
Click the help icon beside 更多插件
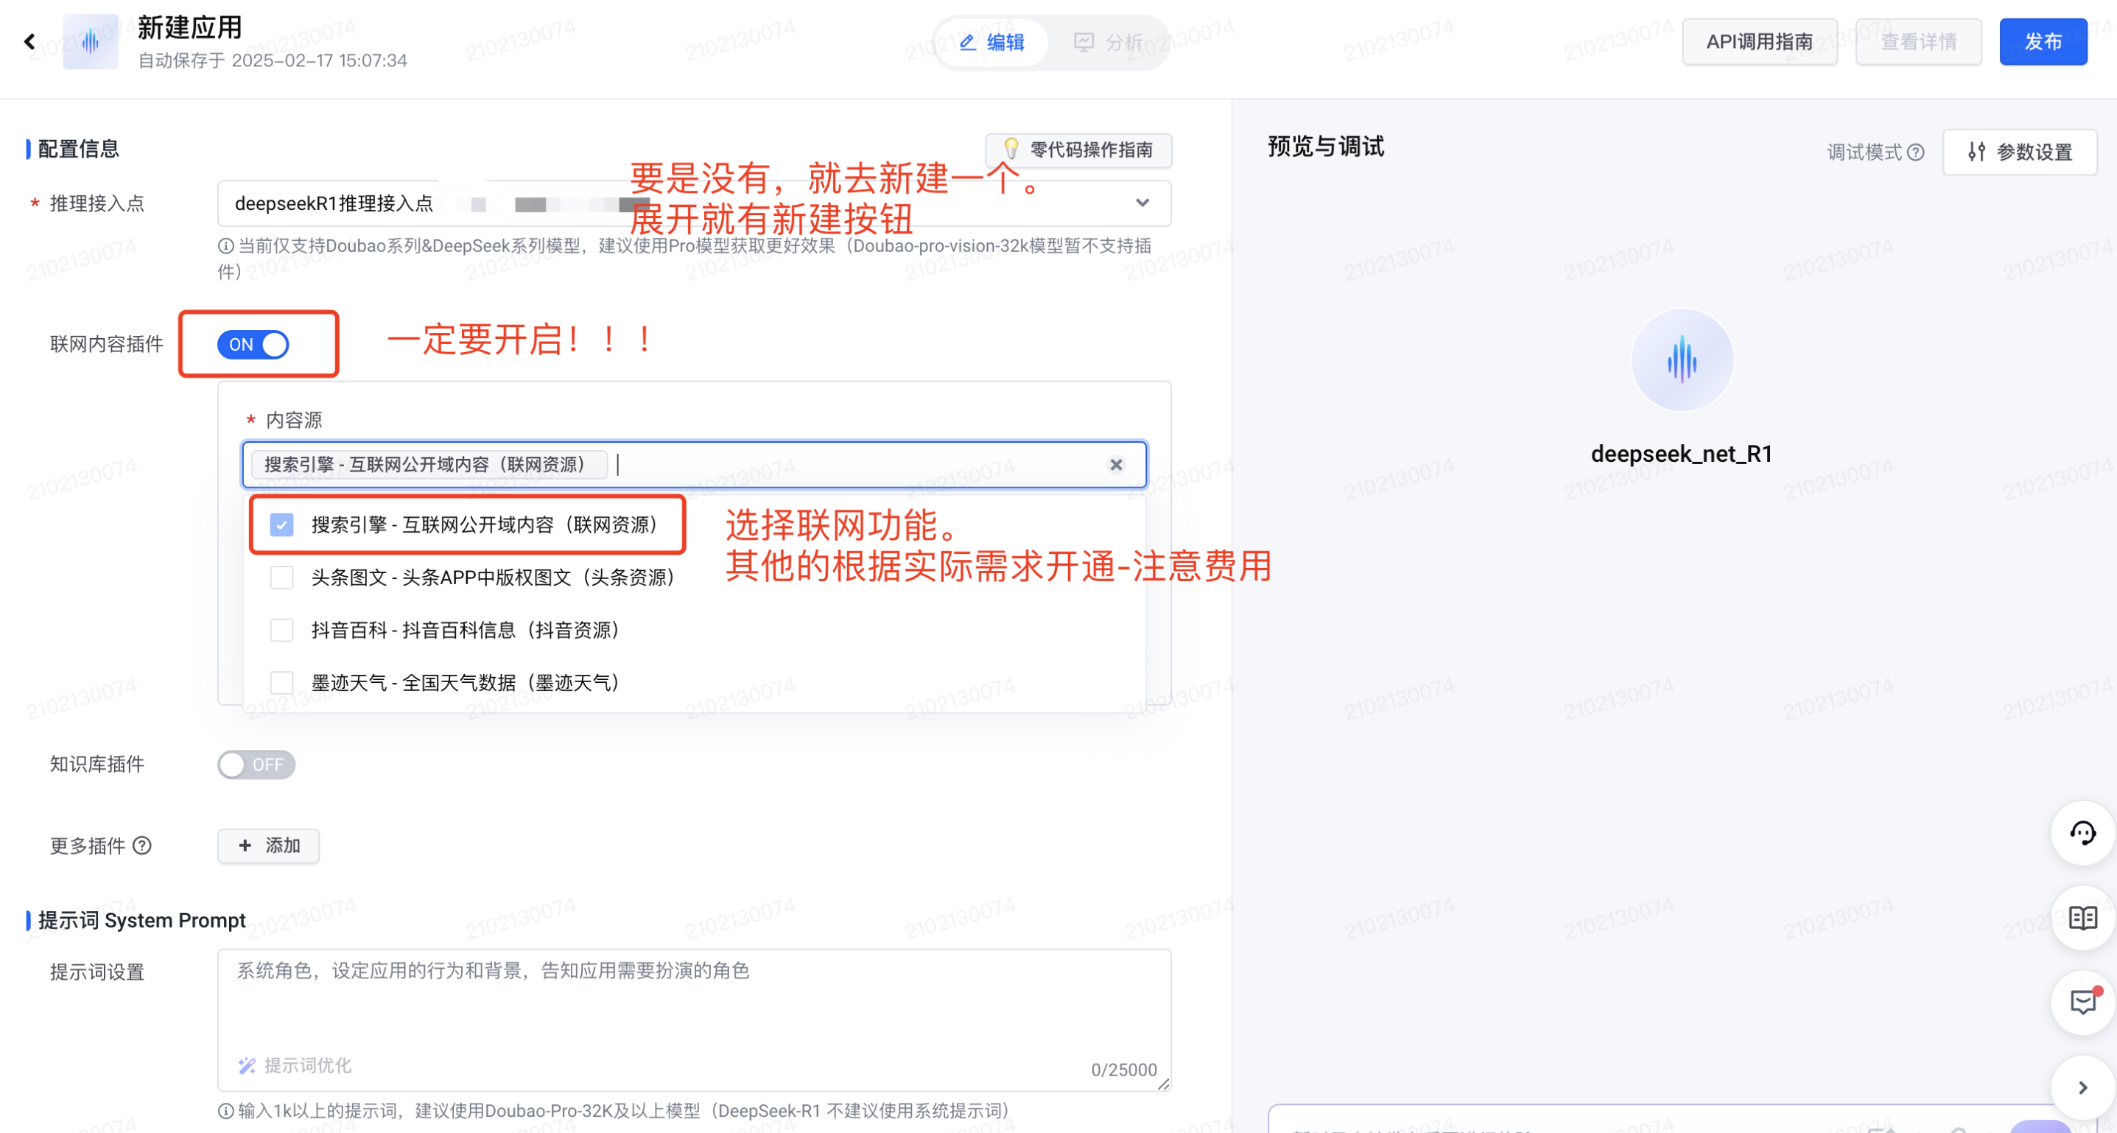142,846
